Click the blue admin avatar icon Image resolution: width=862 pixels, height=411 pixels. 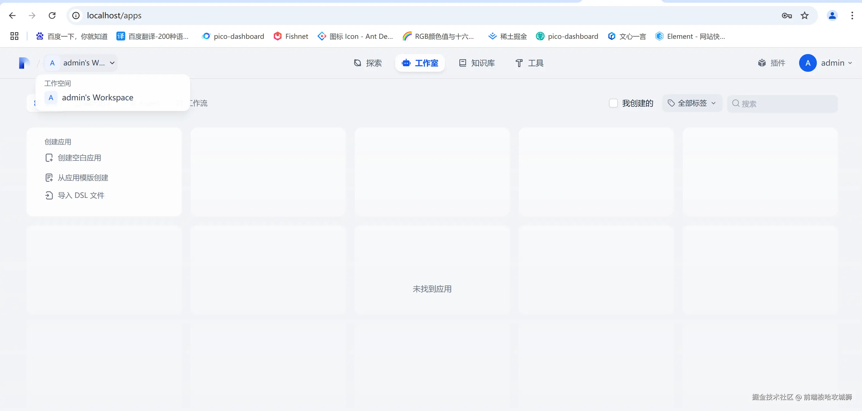pos(807,63)
